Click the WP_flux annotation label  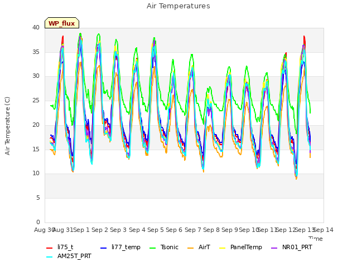pyautogui.click(x=62, y=23)
